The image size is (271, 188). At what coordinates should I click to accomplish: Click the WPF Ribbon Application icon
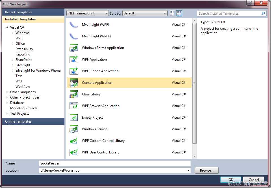(74, 71)
